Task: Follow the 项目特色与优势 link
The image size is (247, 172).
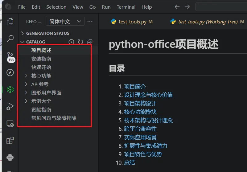Action: click(x=143, y=154)
